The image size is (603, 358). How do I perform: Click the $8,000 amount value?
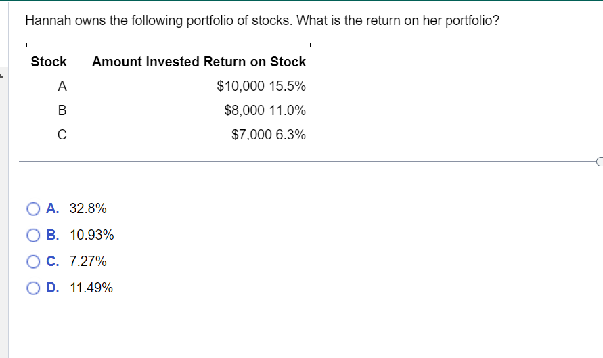click(x=244, y=110)
